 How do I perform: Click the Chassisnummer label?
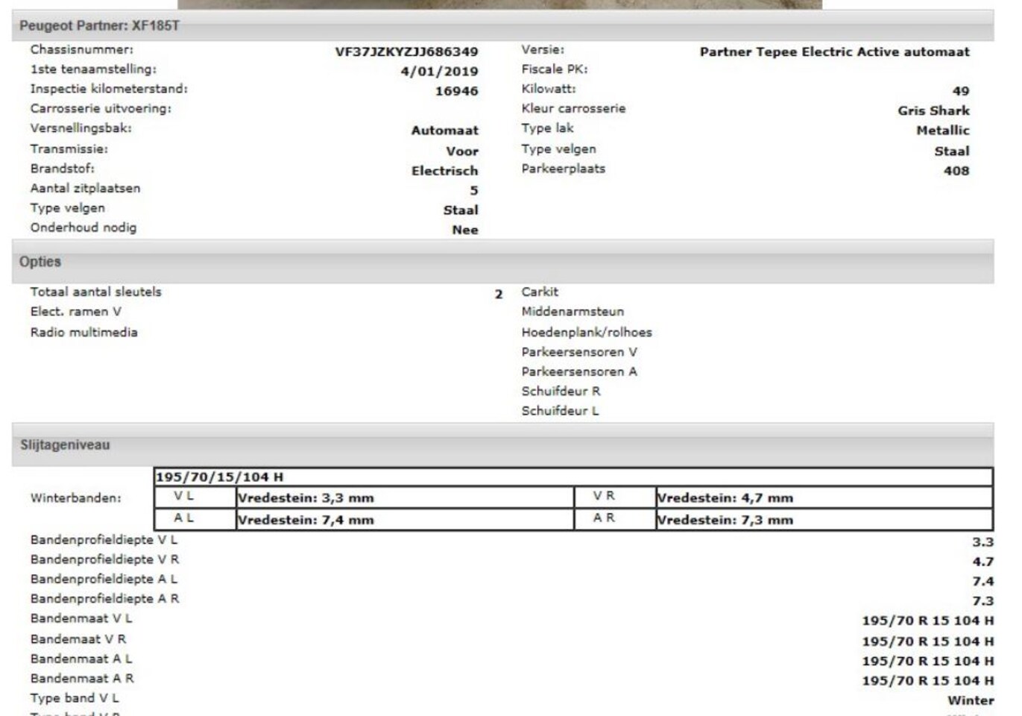click(x=82, y=50)
